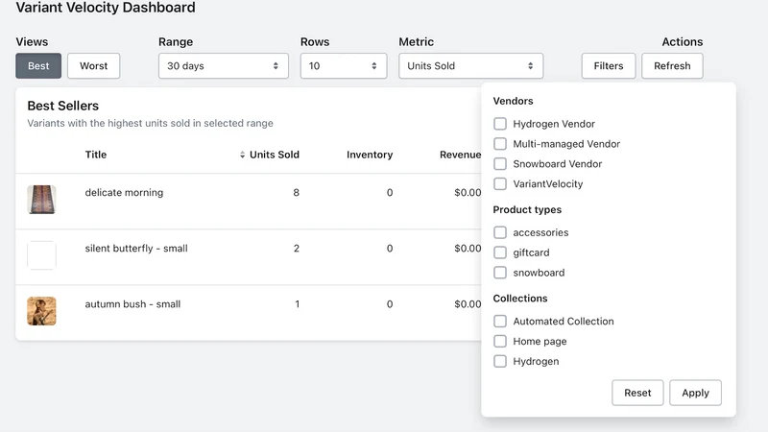
Task: Click the Revenue column header
Action: [461, 155]
